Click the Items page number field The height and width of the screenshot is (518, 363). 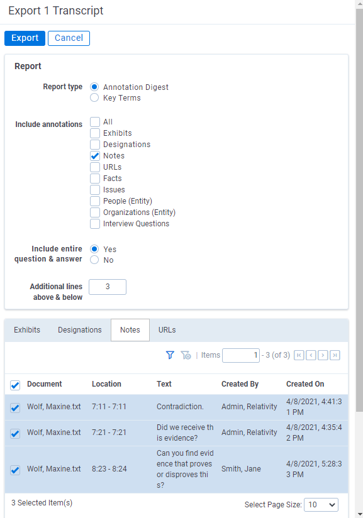coord(241,355)
